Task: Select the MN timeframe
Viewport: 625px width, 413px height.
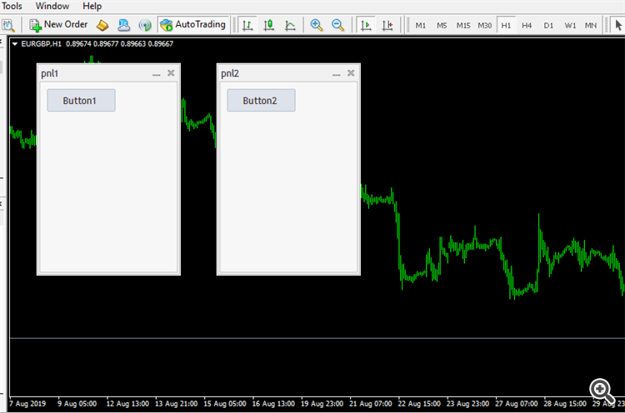Action: (x=591, y=26)
